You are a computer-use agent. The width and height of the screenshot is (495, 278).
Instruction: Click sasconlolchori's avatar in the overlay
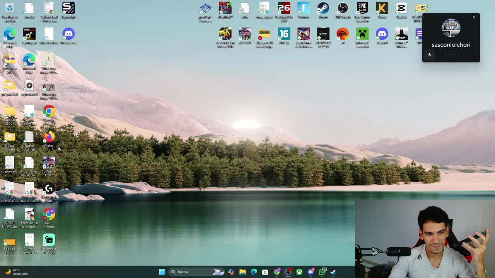point(451,28)
